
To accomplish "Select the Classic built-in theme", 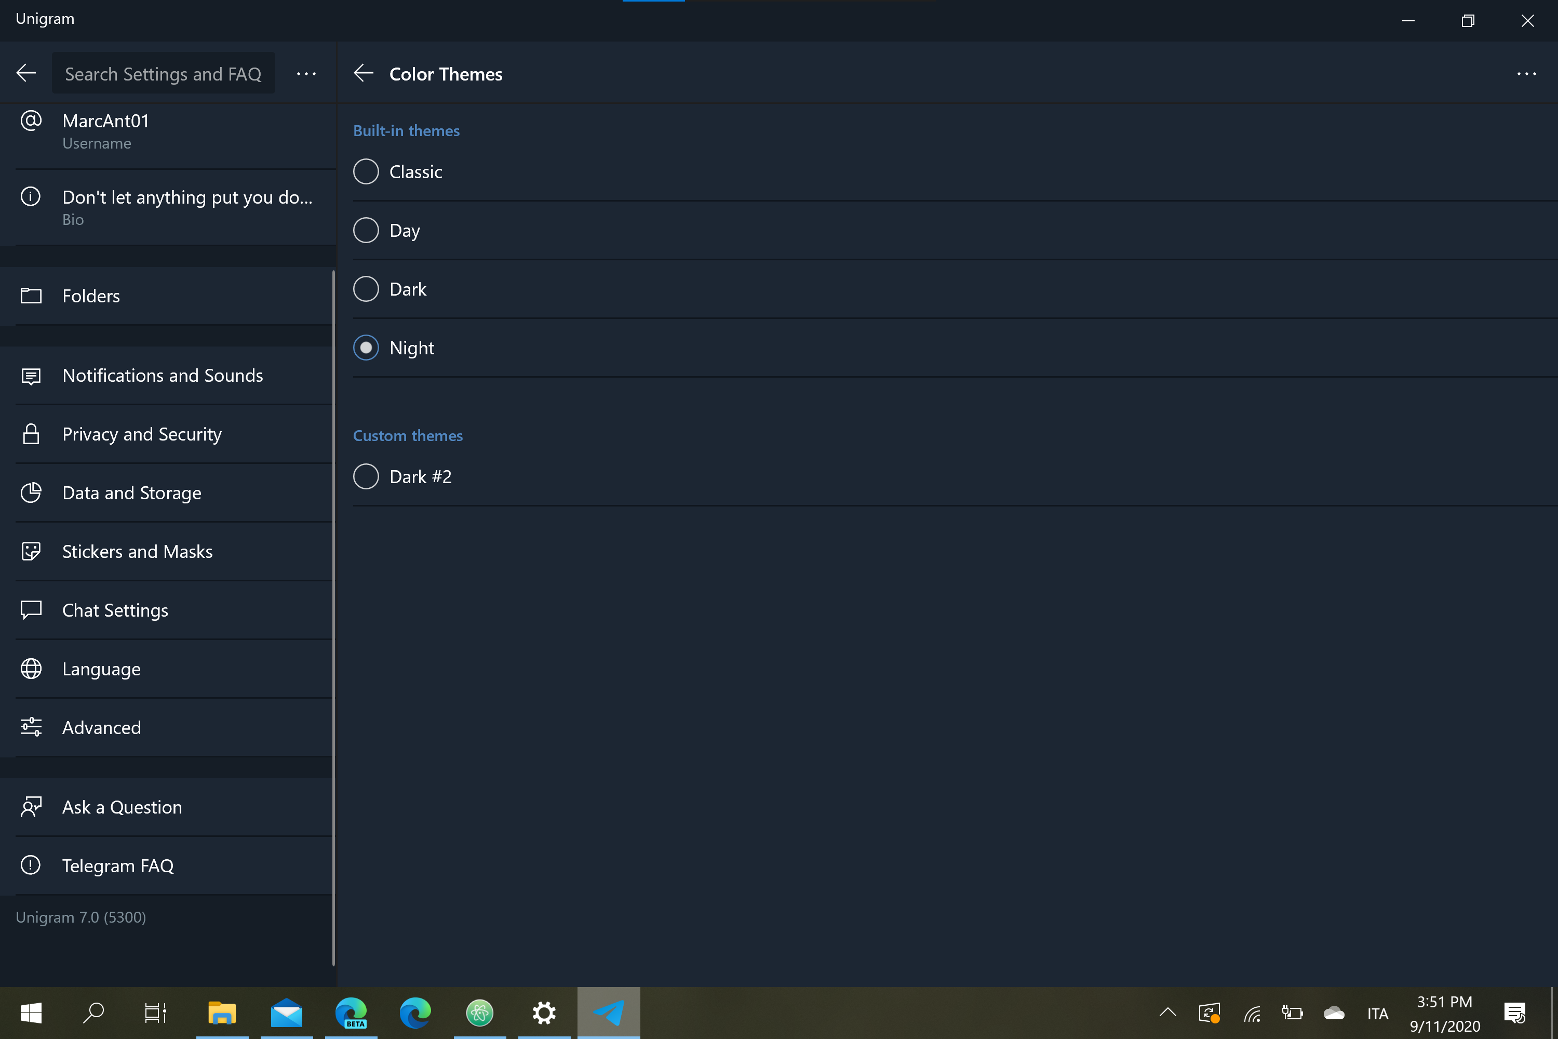I will coord(366,171).
